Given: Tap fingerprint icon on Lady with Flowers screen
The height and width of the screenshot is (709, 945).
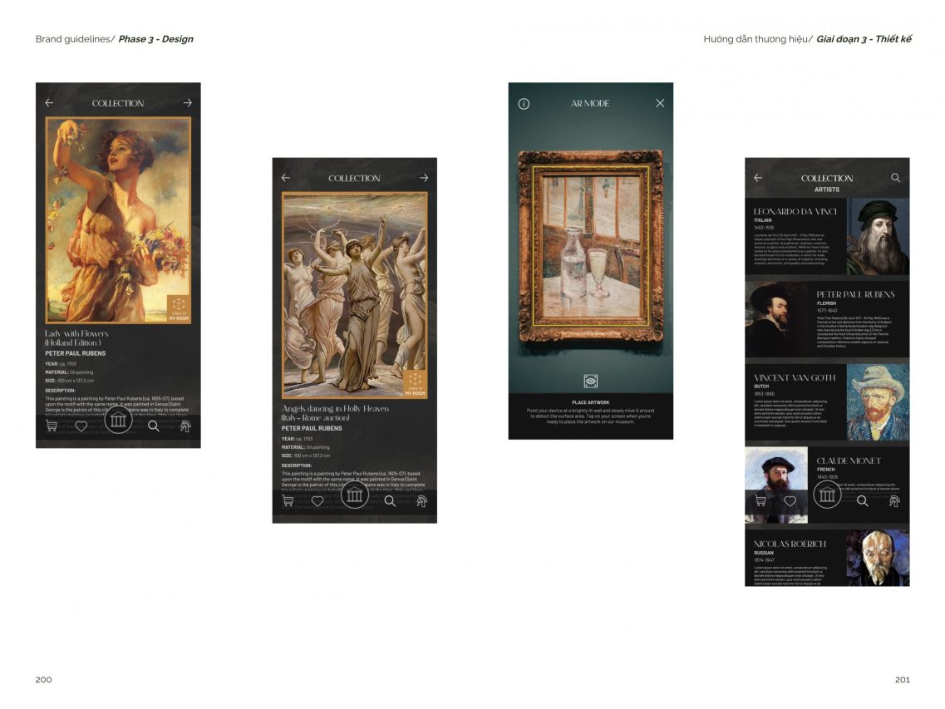Looking at the screenshot, I should coord(185,426).
